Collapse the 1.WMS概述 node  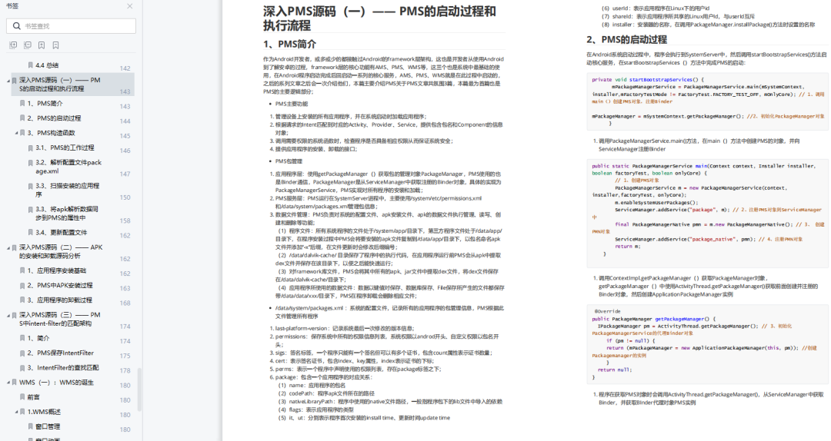click(x=16, y=412)
